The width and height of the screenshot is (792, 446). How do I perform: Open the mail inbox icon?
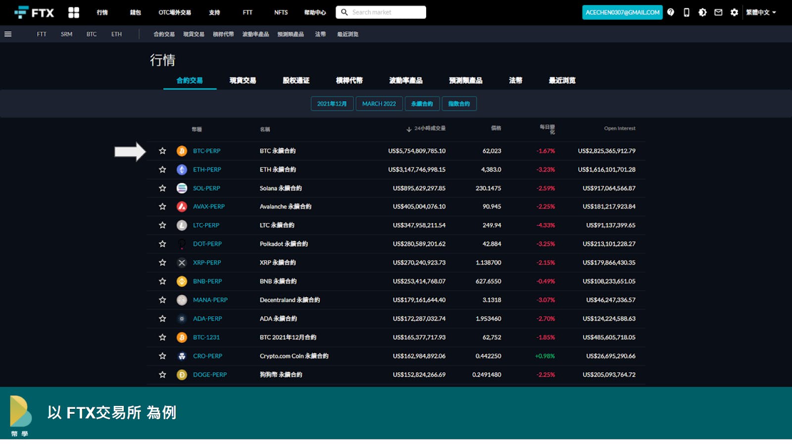pyautogui.click(x=718, y=12)
